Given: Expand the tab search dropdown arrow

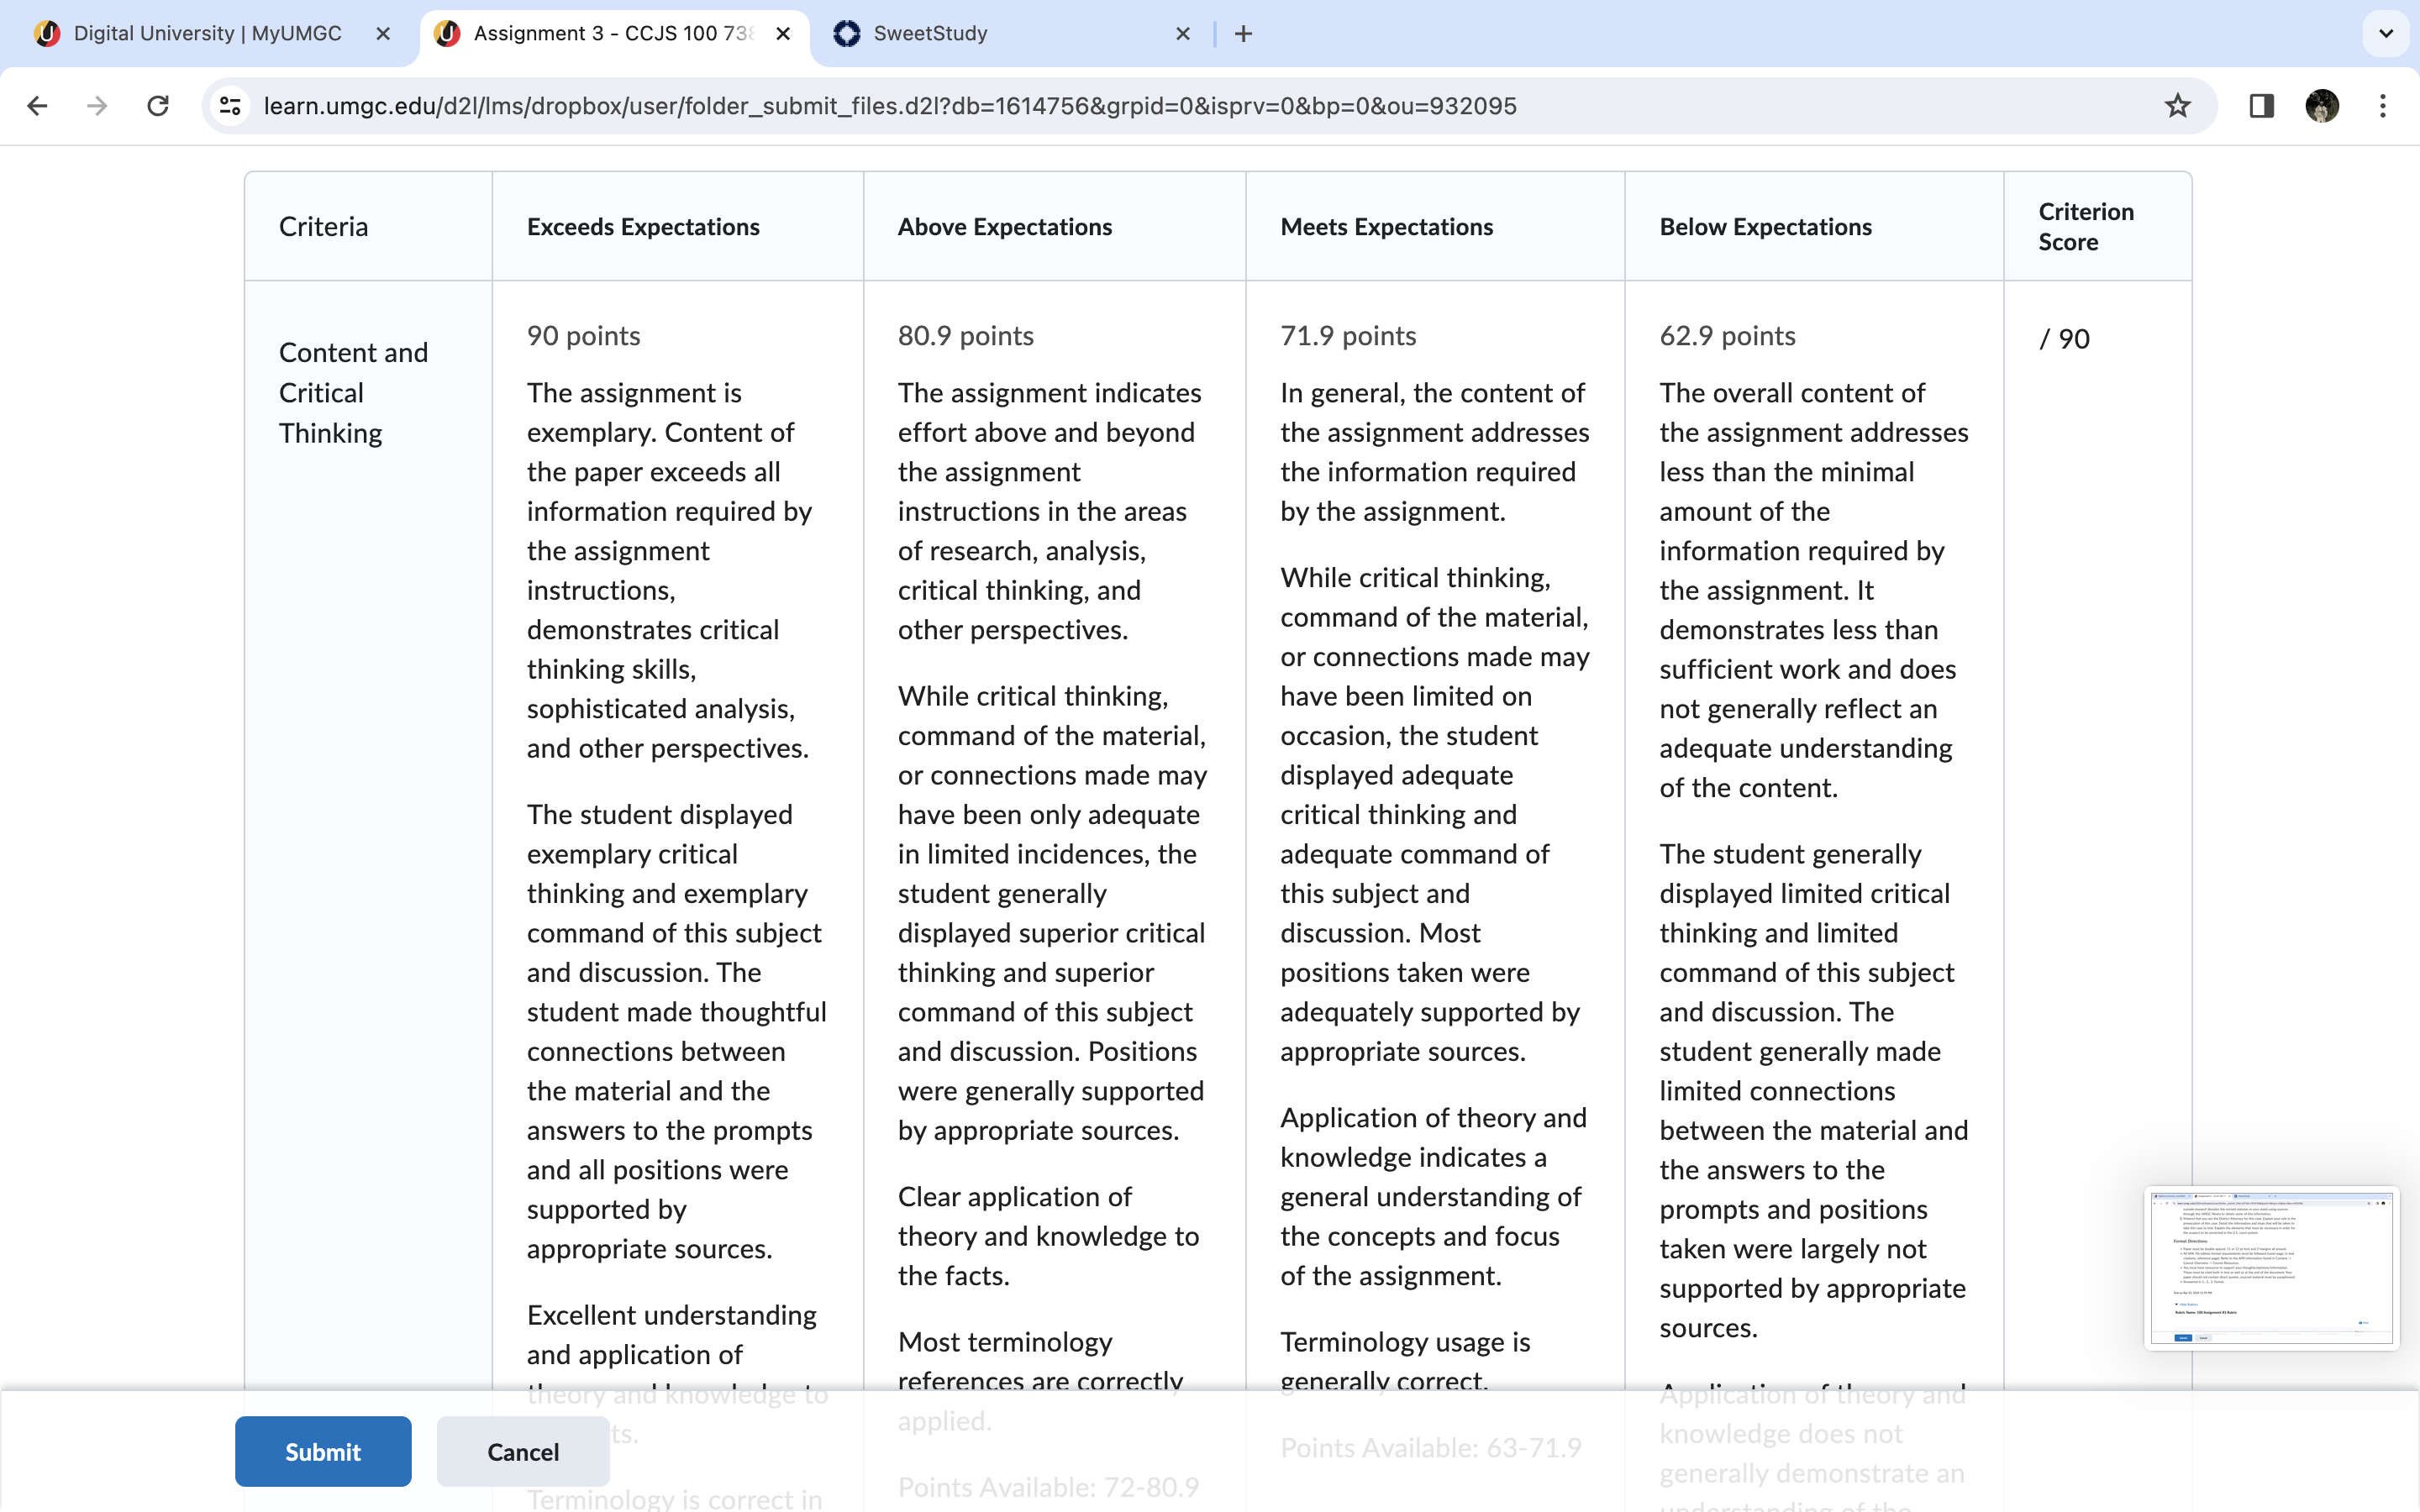Looking at the screenshot, I should 2386,34.
